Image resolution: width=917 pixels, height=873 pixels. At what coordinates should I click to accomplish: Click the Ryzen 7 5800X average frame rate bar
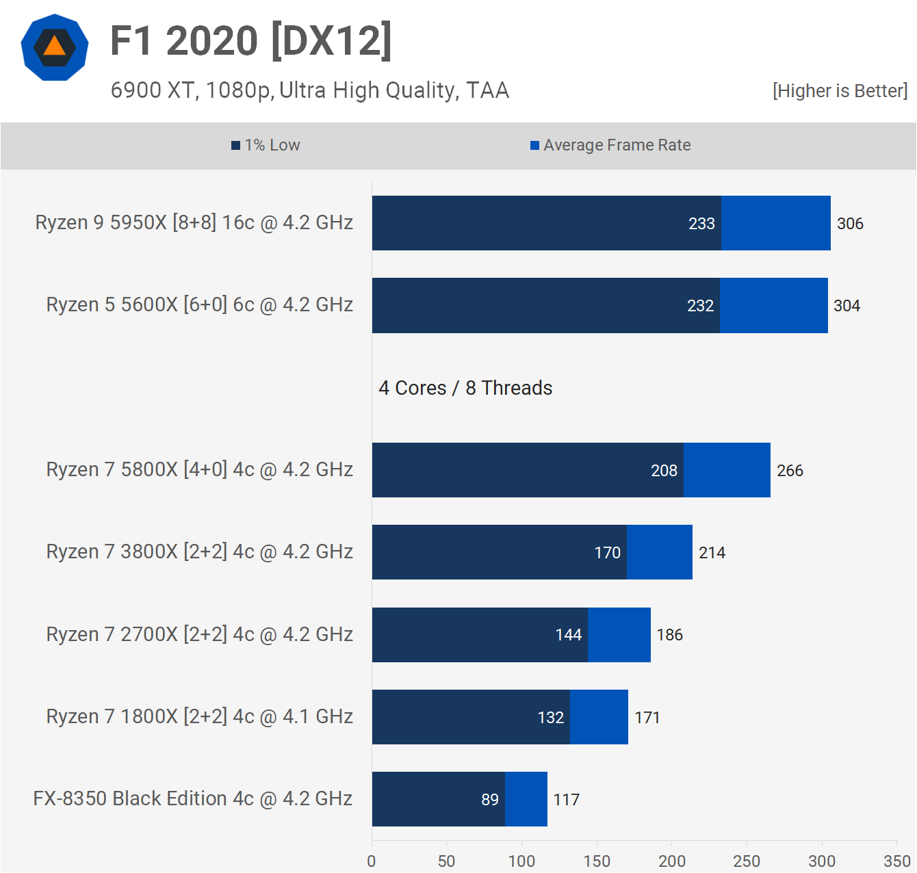pyautogui.click(x=727, y=470)
